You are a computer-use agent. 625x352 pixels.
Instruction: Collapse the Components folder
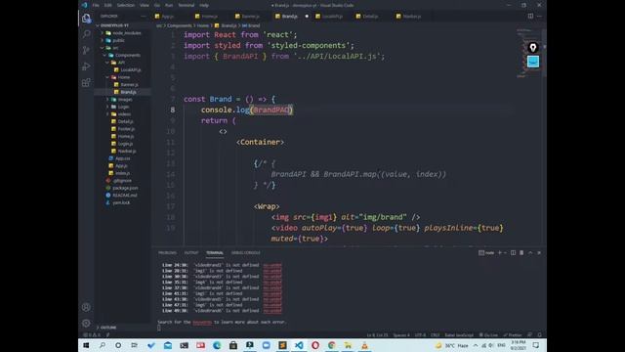(x=105, y=55)
